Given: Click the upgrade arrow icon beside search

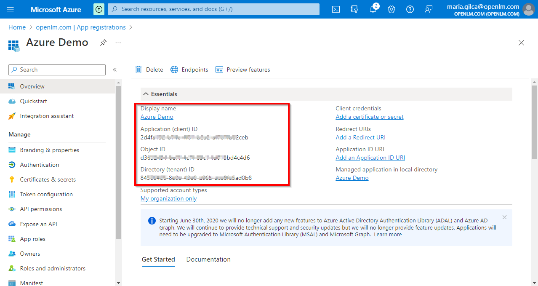Looking at the screenshot, I should pos(99,9).
